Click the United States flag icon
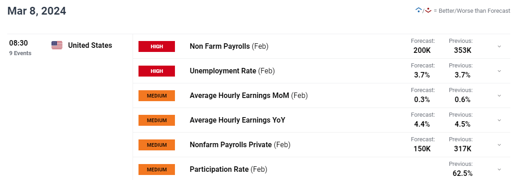 tap(57, 45)
